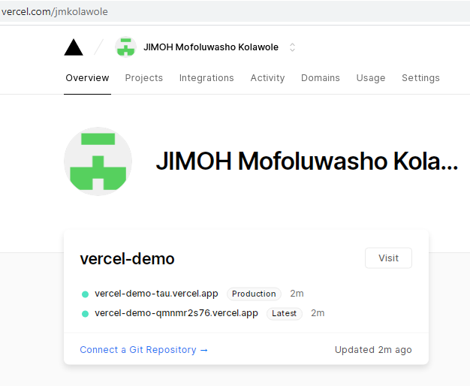
Task: Click the small green avatar in the header
Action: [125, 47]
